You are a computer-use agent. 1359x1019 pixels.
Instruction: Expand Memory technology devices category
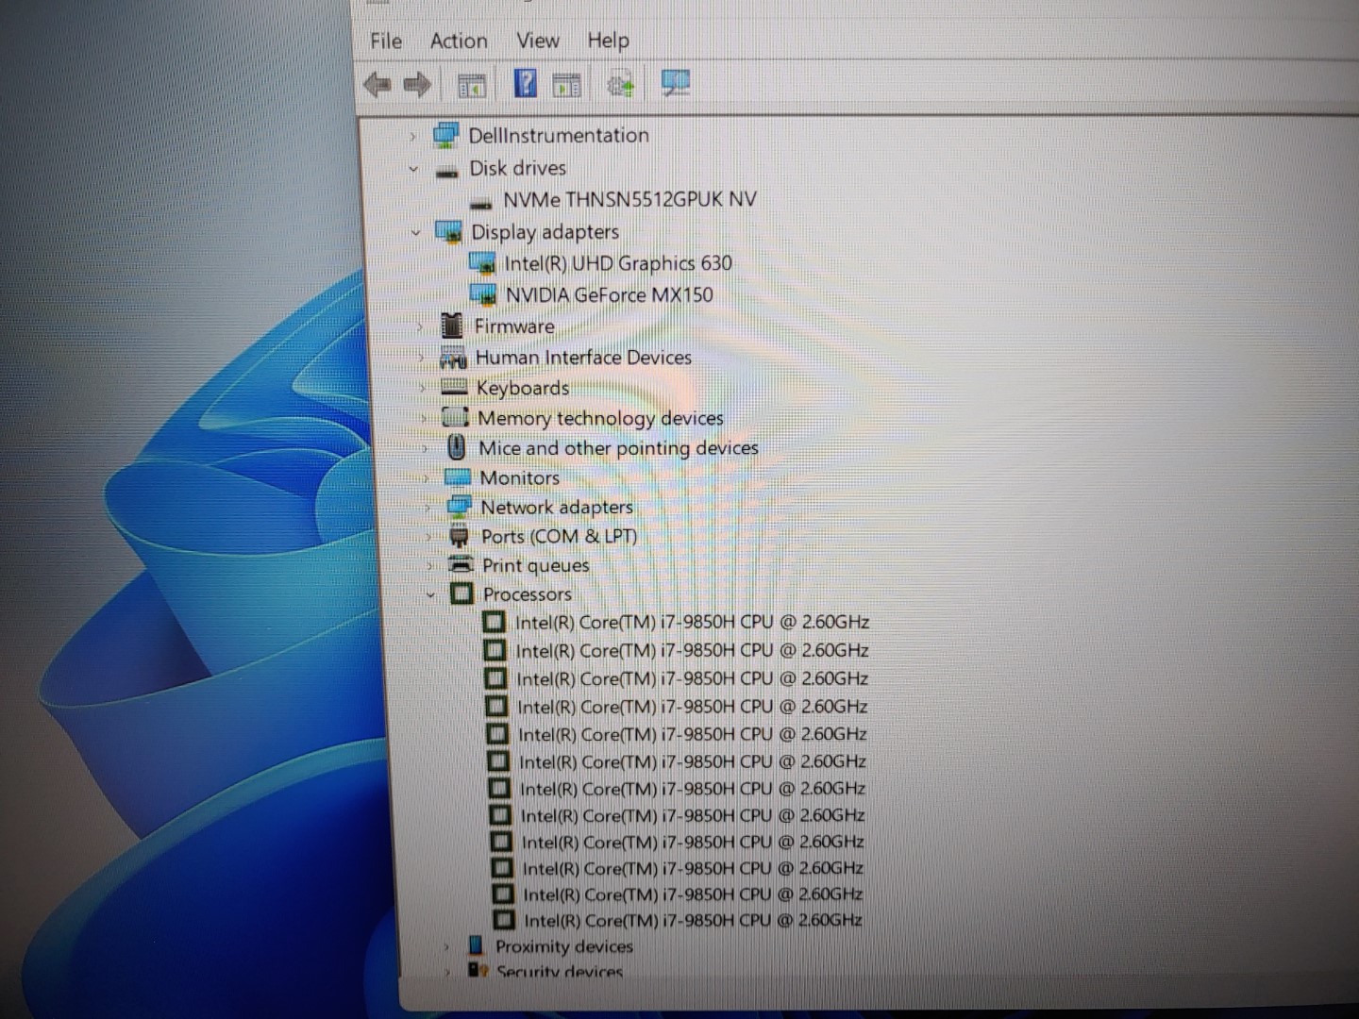pyautogui.click(x=424, y=419)
